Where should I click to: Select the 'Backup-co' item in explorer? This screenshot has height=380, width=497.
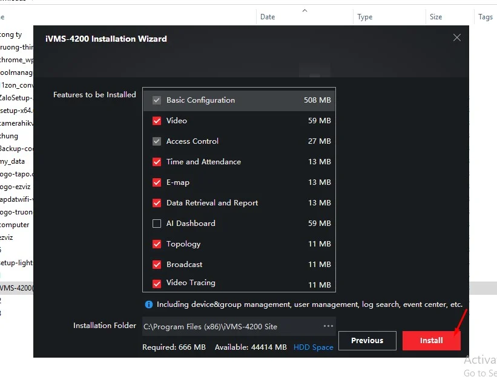coord(16,149)
